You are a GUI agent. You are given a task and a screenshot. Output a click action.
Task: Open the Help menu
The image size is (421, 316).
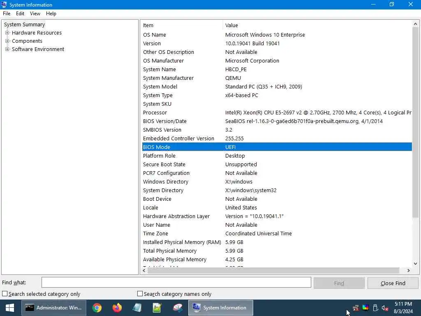51,14
